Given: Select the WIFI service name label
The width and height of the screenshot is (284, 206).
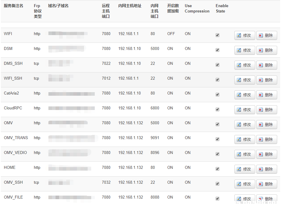Looking at the screenshot, I should (8, 34).
